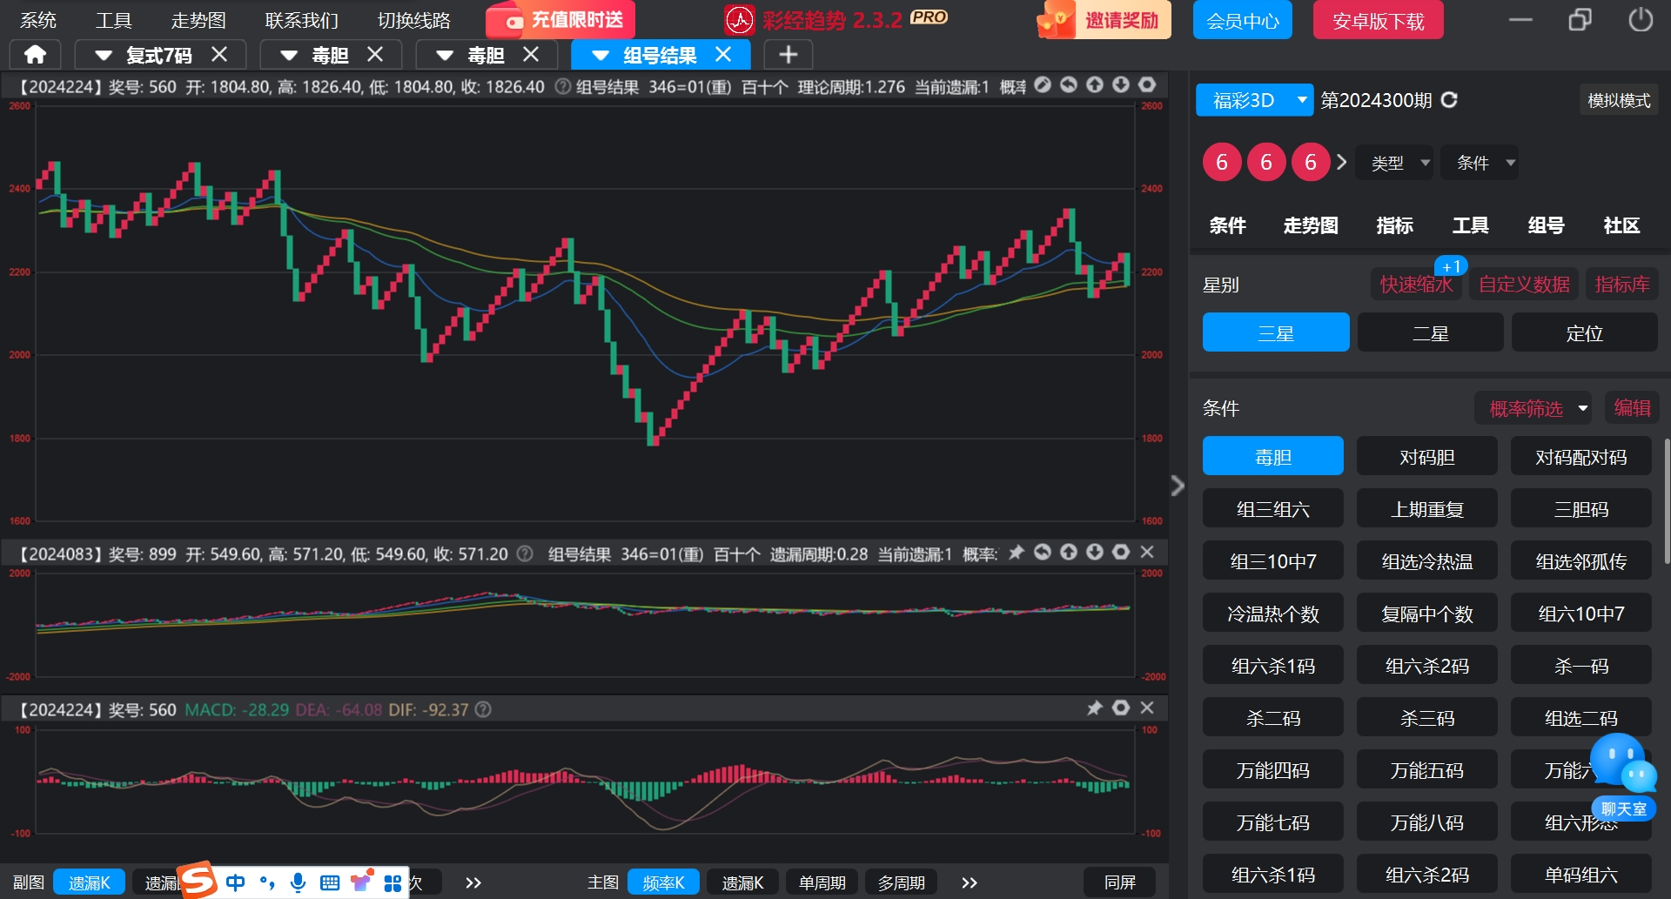The height and width of the screenshot is (899, 1671).
Task: Click move-up icon on 2024083 sub-chart header
Action: coord(1069,553)
